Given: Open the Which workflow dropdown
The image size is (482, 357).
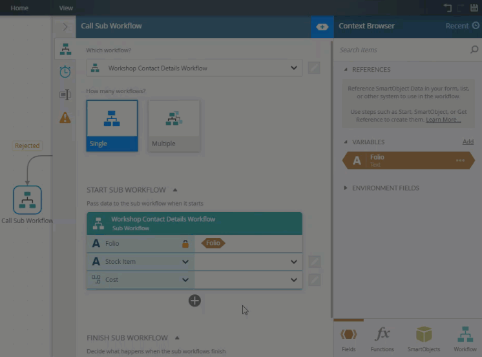Looking at the screenshot, I should click(194, 68).
